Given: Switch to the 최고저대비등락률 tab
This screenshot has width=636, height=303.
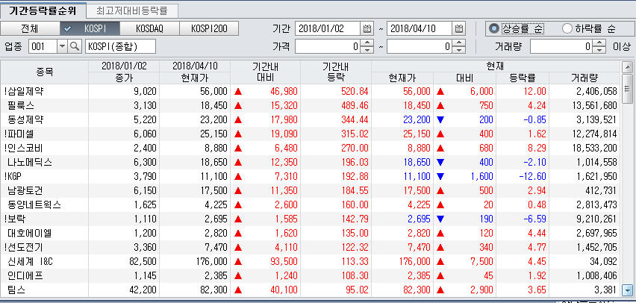Looking at the screenshot, I should (x=132, y=10).
